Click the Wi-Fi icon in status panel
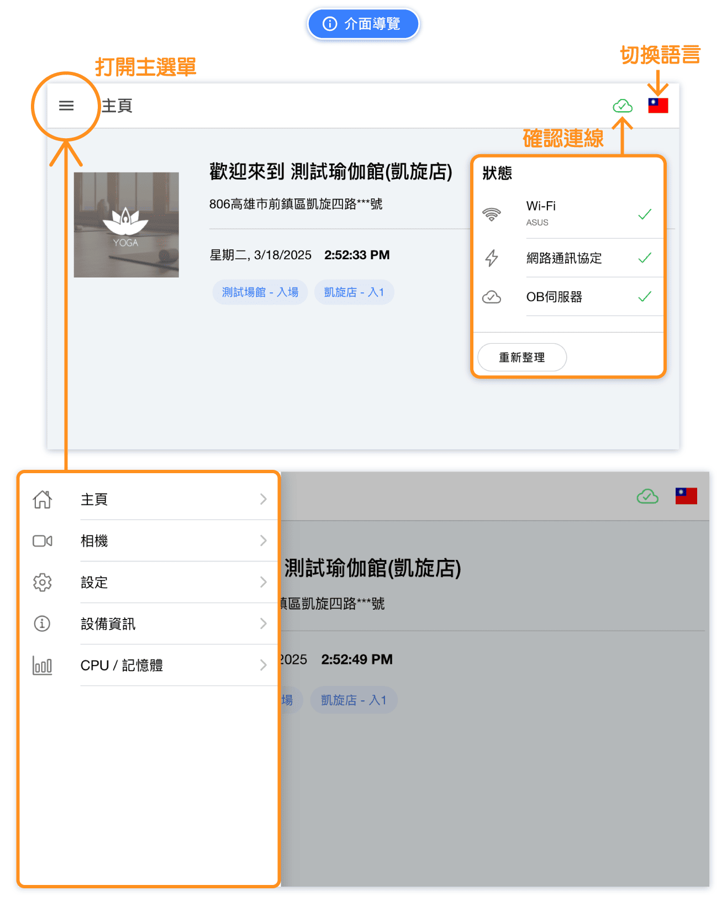The image size is (727, 901). 491,214
